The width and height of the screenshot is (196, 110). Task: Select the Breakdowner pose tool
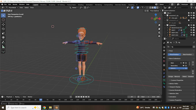(3, 51)
